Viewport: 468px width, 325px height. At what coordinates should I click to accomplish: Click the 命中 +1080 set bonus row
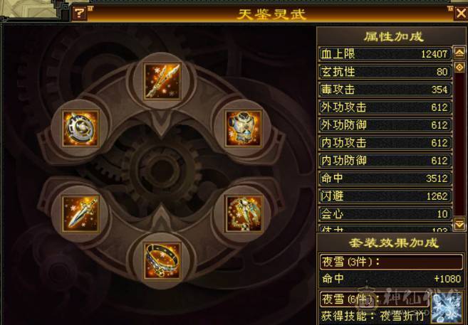[x=391, y=279]
